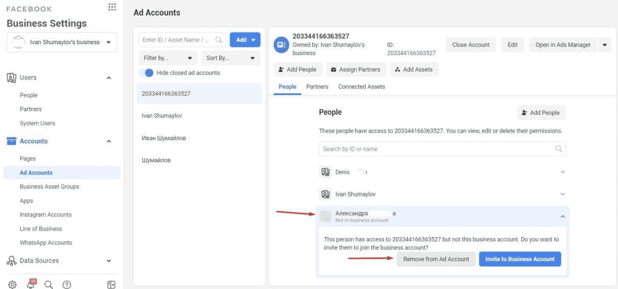Open Partners in the Users menu
The height and width of the screenshot is (289, 618).
coord(31,109)
